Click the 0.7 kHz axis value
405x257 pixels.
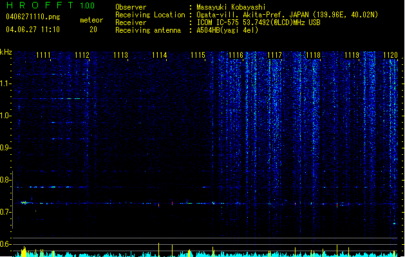pyautogui.click(x=5, y=212)
